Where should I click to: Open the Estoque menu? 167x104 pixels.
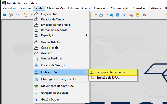73,8
